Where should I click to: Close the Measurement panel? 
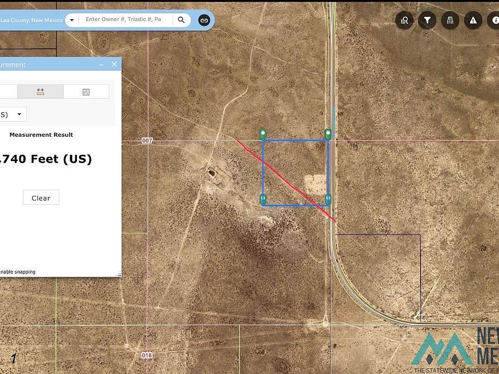[114, 64]
